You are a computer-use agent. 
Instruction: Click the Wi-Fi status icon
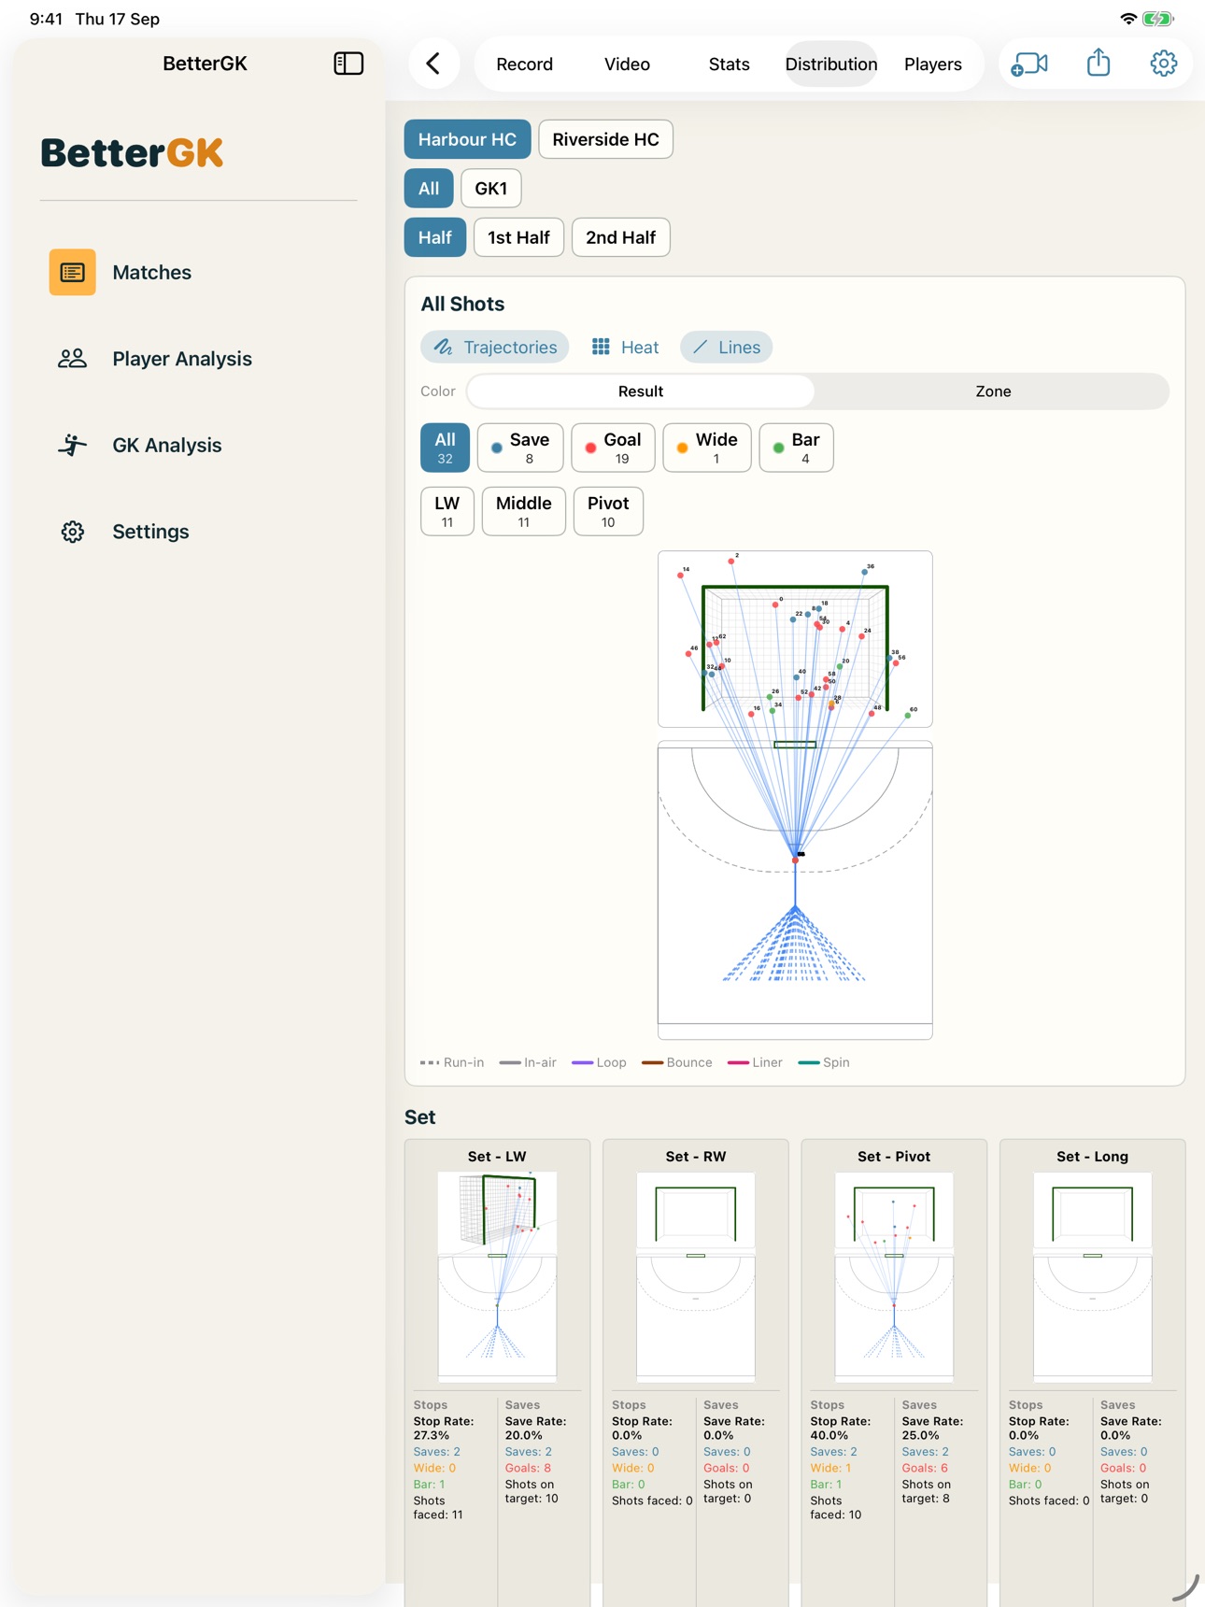pyautogui.click(x=1128, y=19)
